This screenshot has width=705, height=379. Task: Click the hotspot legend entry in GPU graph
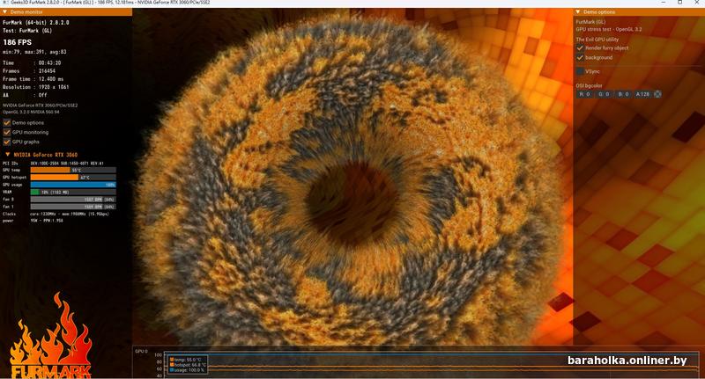coord(189,365)
